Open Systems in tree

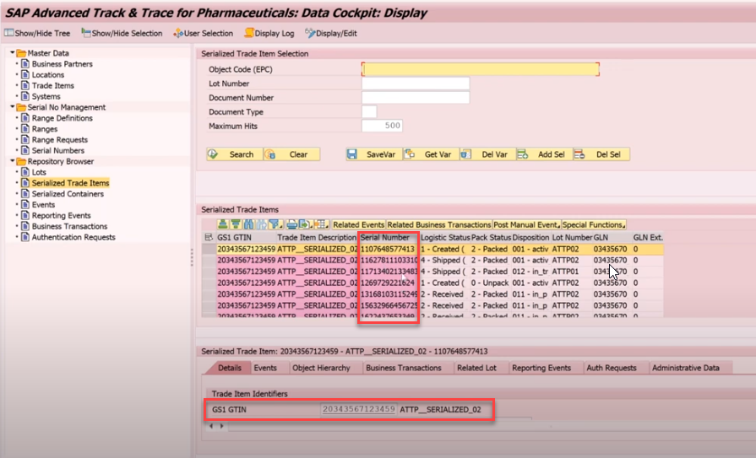coord(46,96)
